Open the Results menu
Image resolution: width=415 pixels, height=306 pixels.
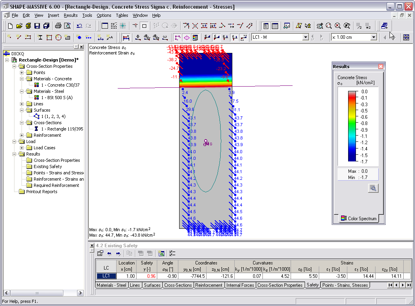click(x=70, y=15)
